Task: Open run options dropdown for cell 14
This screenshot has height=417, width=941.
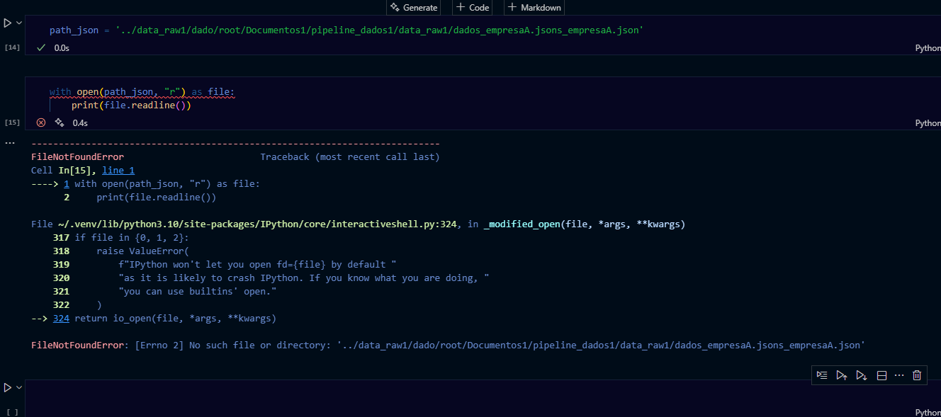Action: pyautogui.click(x=19, y=23)
